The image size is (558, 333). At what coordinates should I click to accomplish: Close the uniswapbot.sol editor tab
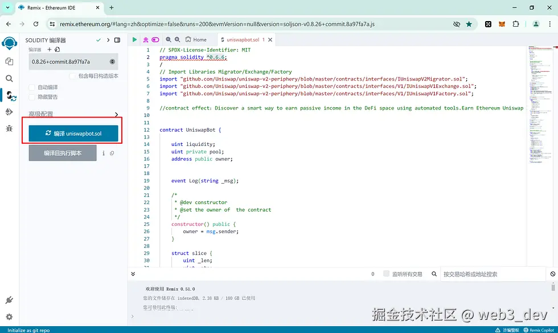[x=270, y=39]
